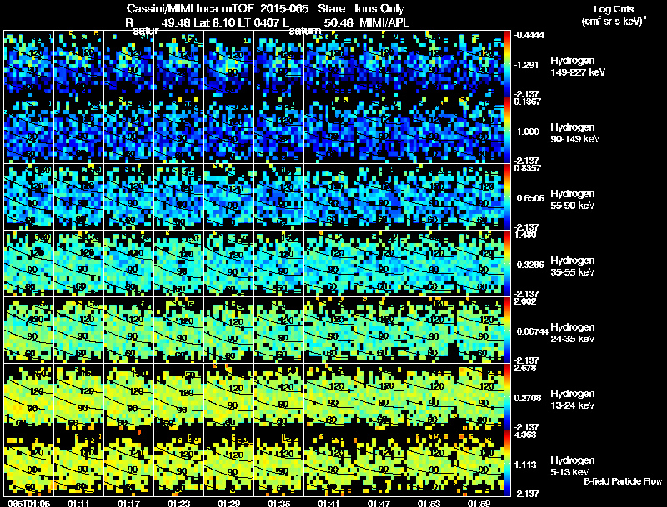667x507 pixels.
Task: Click the "2015-065" date in the title
Action: pos(284,9)
